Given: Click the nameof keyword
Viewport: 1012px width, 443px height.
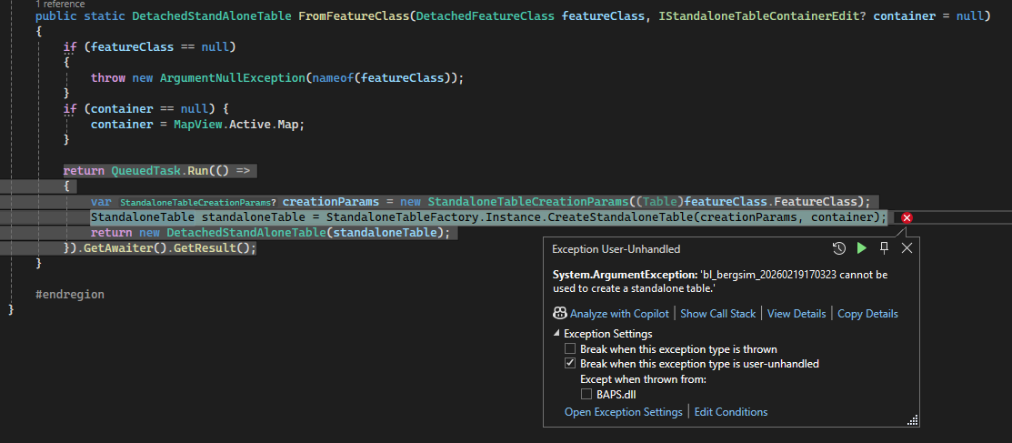Looking at the screenshot, I should tap(333, 77).
